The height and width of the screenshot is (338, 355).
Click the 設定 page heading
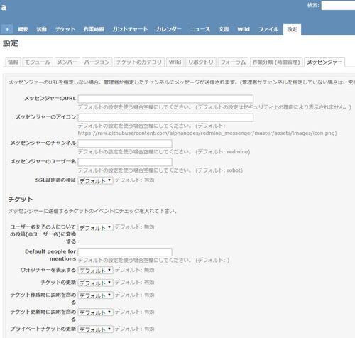point(11,43)
